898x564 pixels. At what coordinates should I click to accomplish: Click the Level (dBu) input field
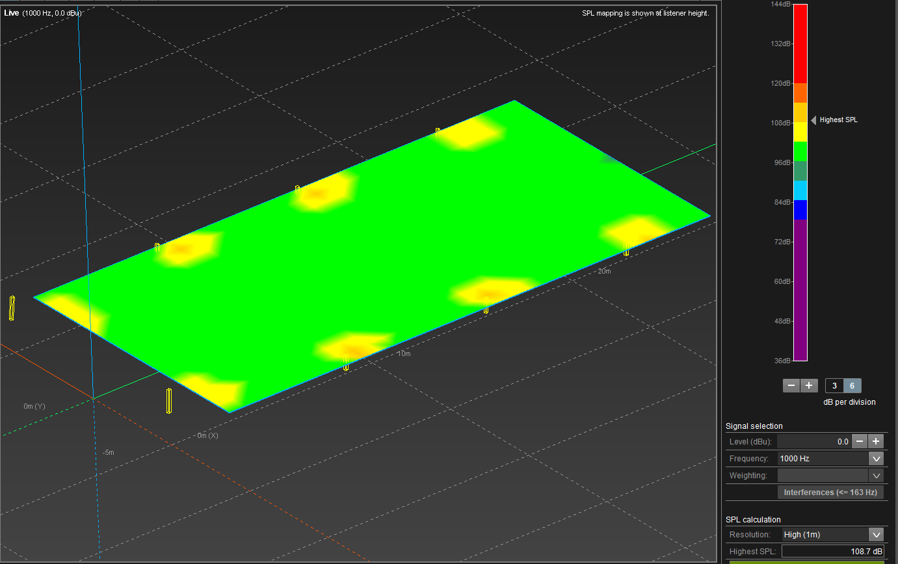(x=815, y=441)
